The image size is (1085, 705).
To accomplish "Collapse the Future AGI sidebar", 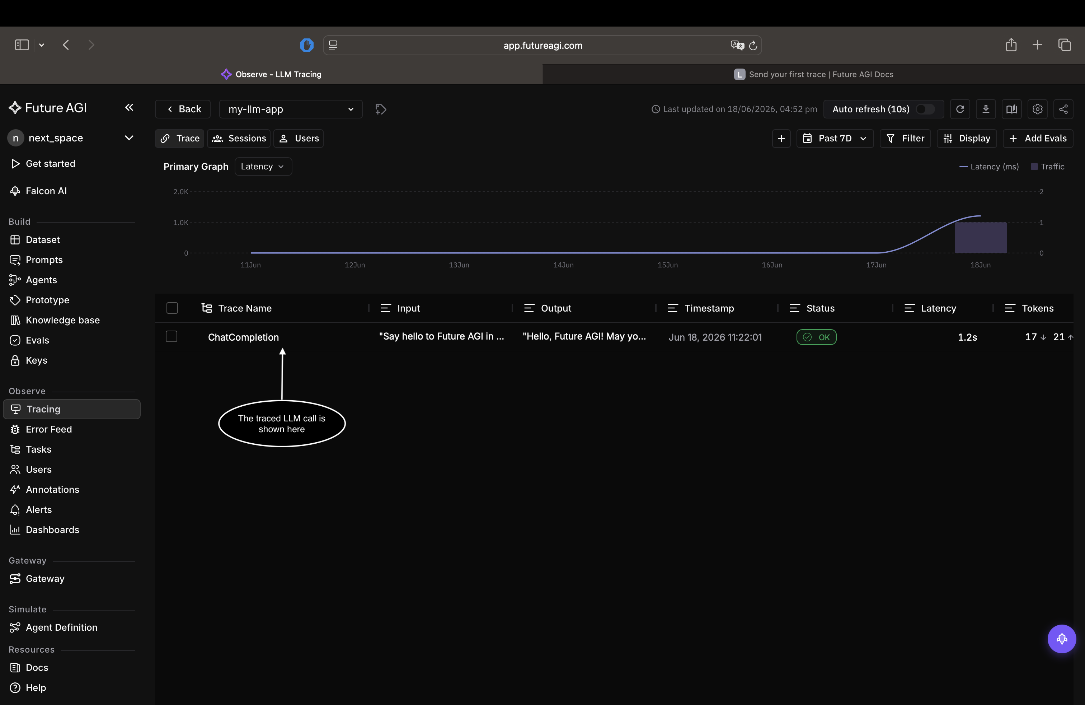I will pos(129,107).
